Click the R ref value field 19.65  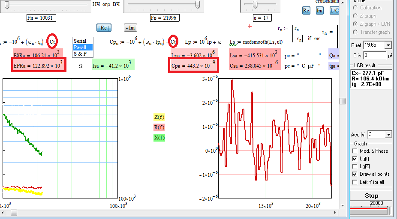374,45
